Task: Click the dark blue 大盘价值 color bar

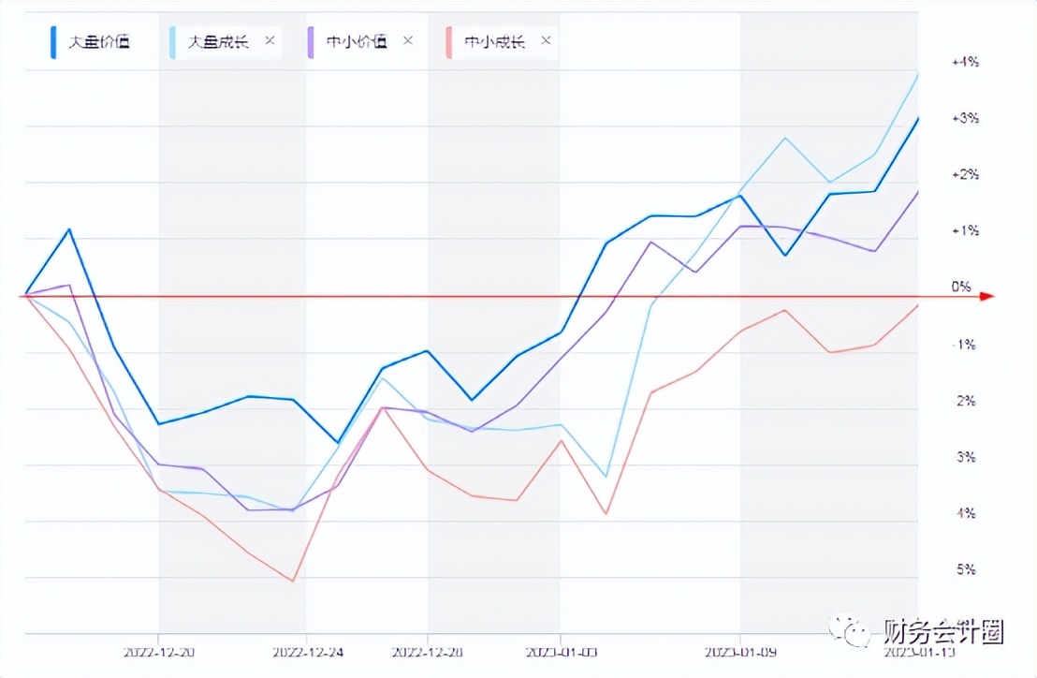Action: tap(53, 42)
